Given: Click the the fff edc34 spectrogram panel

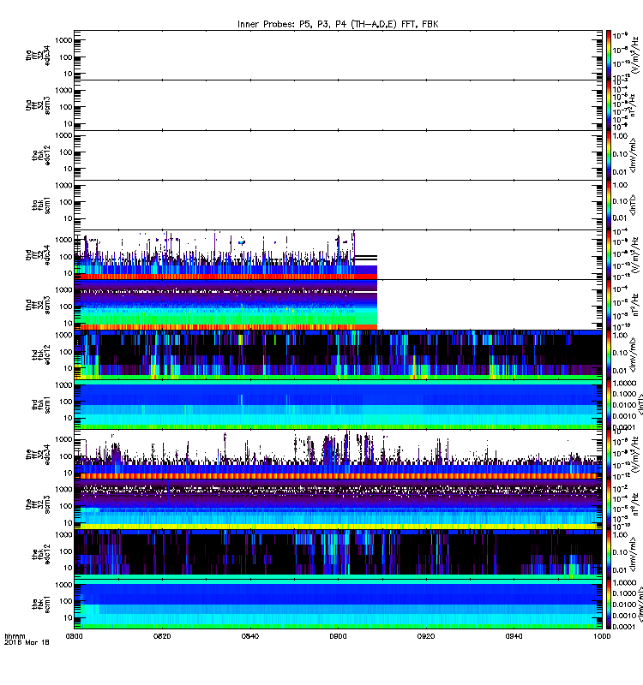Looking at the screenshot, I should [338, 455].
